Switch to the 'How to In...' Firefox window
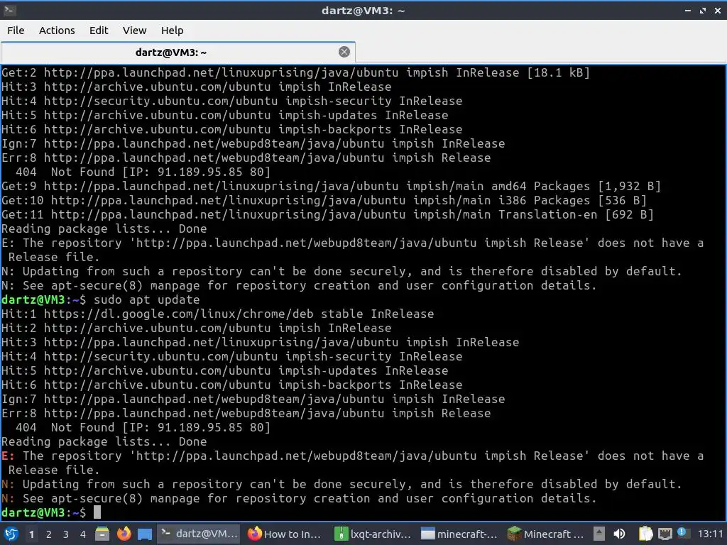This screenshot has width=727, height=545. point(284,534)
